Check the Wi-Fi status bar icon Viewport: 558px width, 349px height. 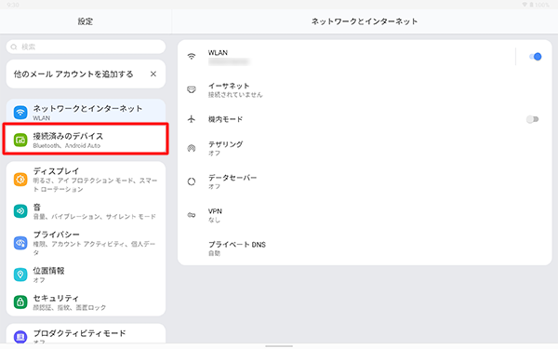pyautogui.click(x=525, y=5)
